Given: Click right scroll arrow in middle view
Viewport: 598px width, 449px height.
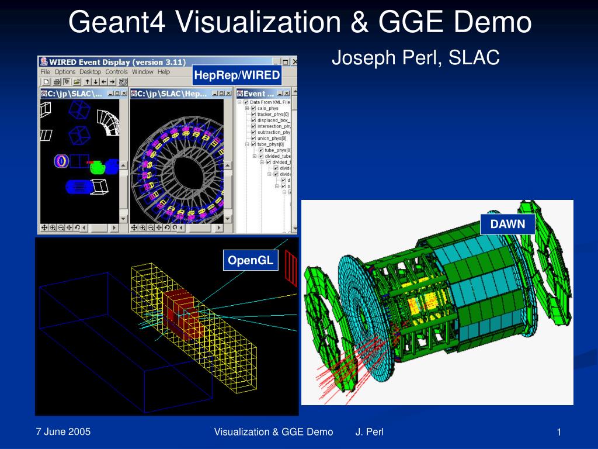Looking at the screenshot, I should click(218, 227).
